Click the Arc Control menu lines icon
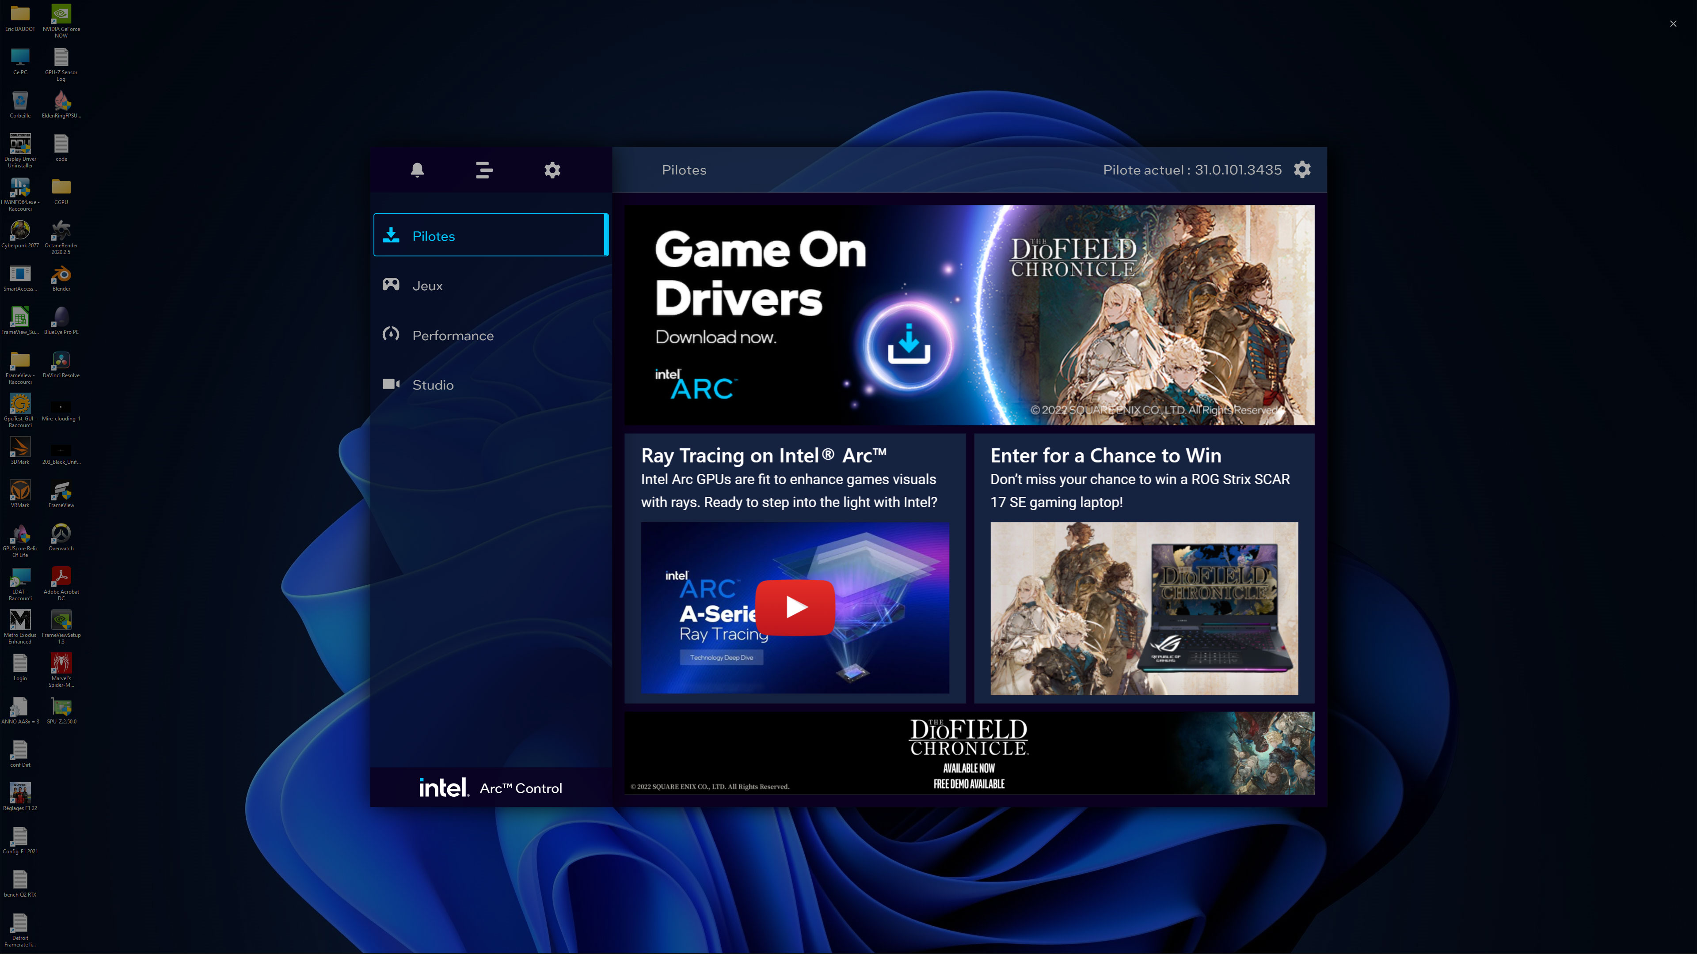This screenshot has height=954, width=1697. click(484, 170)
